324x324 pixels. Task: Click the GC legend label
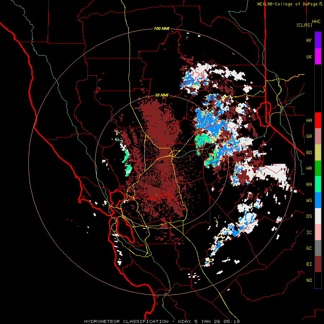click(x=309, y=248)
